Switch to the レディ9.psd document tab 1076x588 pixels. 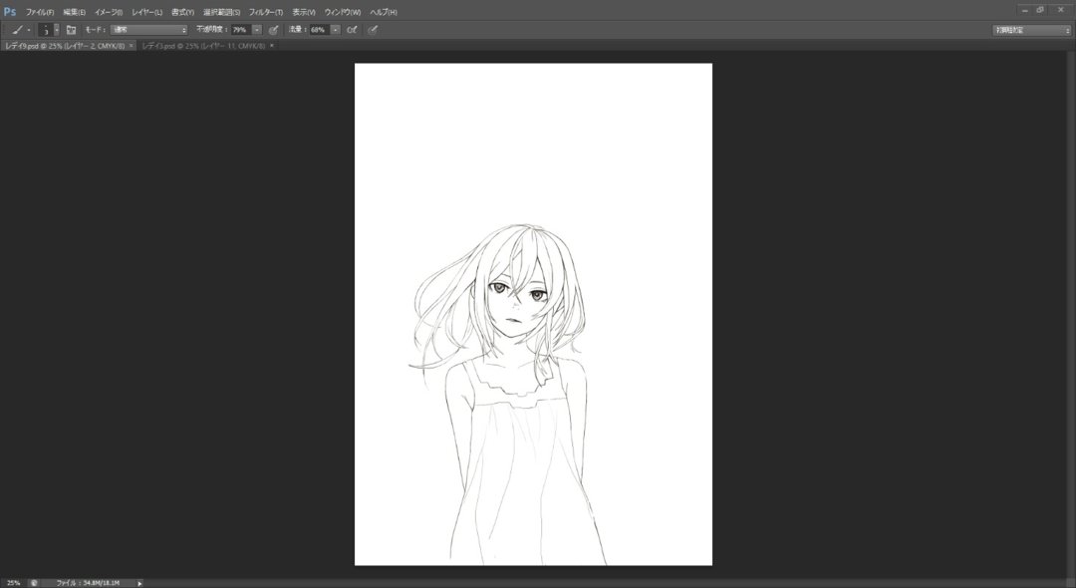(65, 46)
